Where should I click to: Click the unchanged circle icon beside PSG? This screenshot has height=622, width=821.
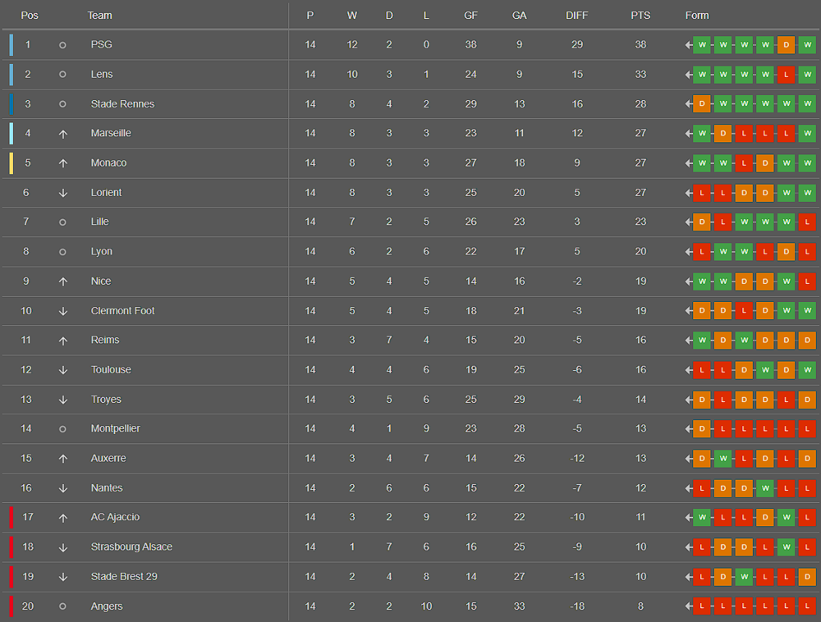(x=62, y=45)
